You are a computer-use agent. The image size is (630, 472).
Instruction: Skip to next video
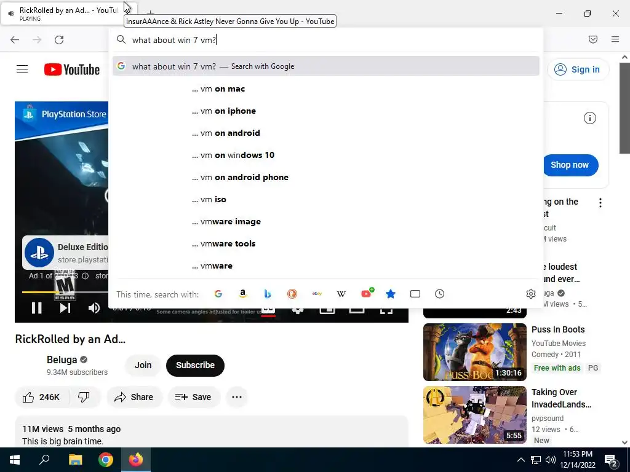click(x=65, y=308)
